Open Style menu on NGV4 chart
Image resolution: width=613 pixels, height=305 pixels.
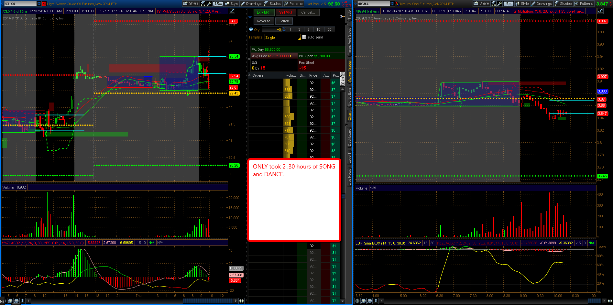[522, 4]
